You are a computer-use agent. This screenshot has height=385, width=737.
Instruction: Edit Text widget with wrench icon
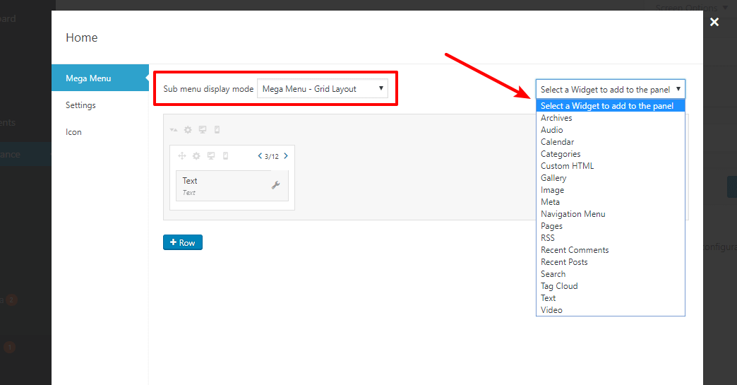point(276,185)
